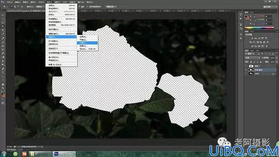Click the Photoshop document button in Windows taskbar

pyautogui.click(x=64, y=154)
